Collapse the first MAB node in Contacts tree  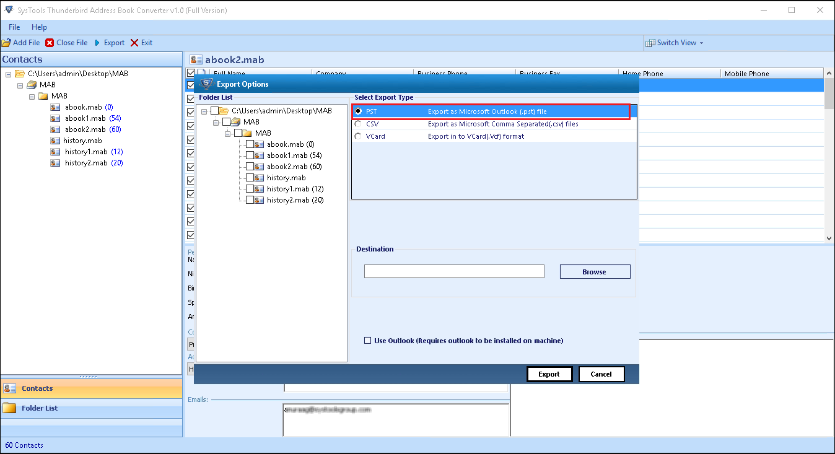20,85
